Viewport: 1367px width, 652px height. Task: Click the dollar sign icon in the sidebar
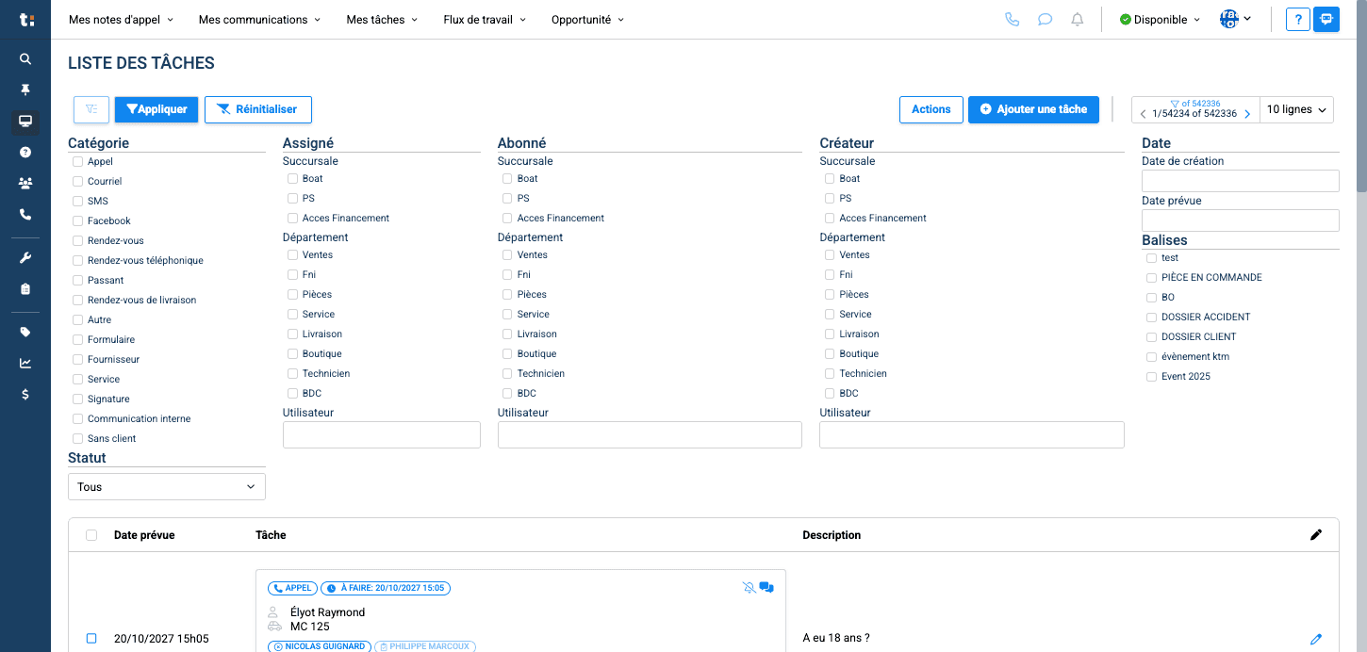click(25, 394)
